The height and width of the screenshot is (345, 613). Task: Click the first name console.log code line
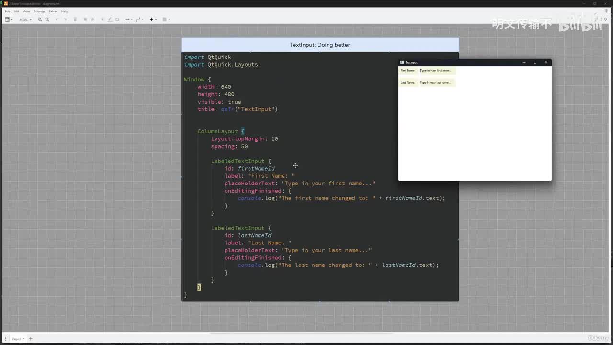point(341,198)
